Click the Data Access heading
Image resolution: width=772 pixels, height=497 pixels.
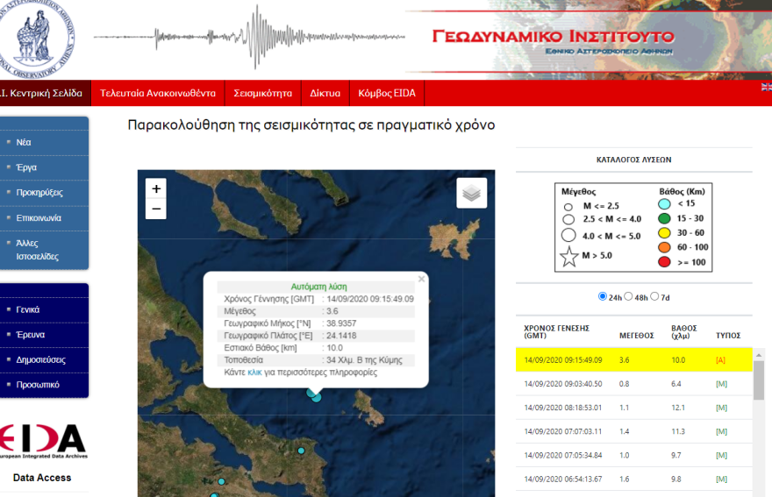[42, 478]
